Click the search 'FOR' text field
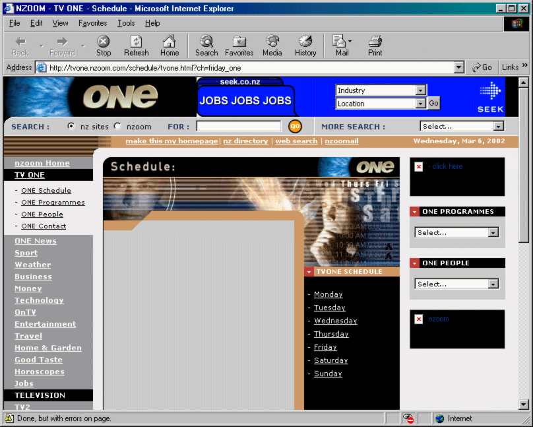The height and width of the screenshot is (427, 533). pyautogui.click(x=238, y=126)
